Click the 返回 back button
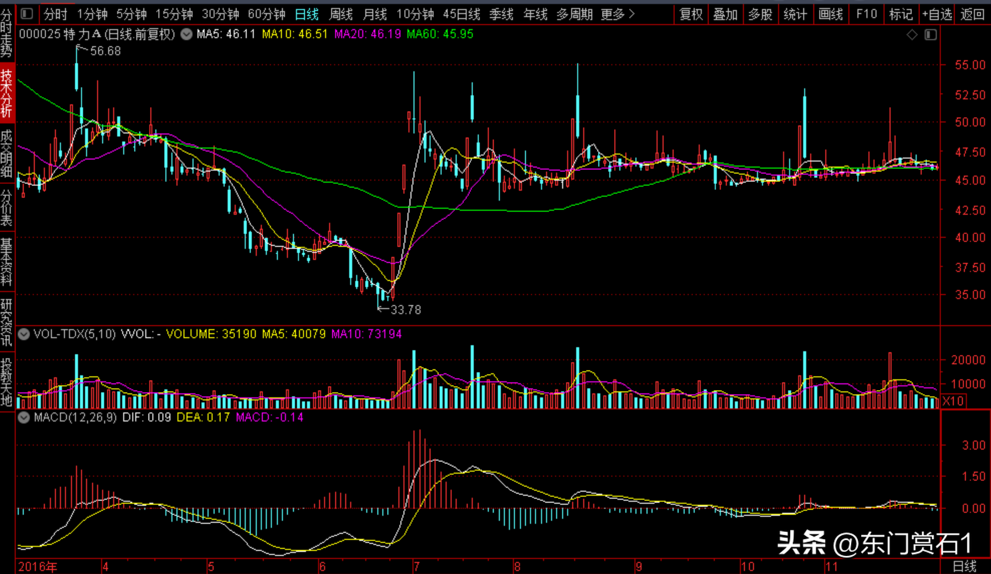 pos(972,13)
